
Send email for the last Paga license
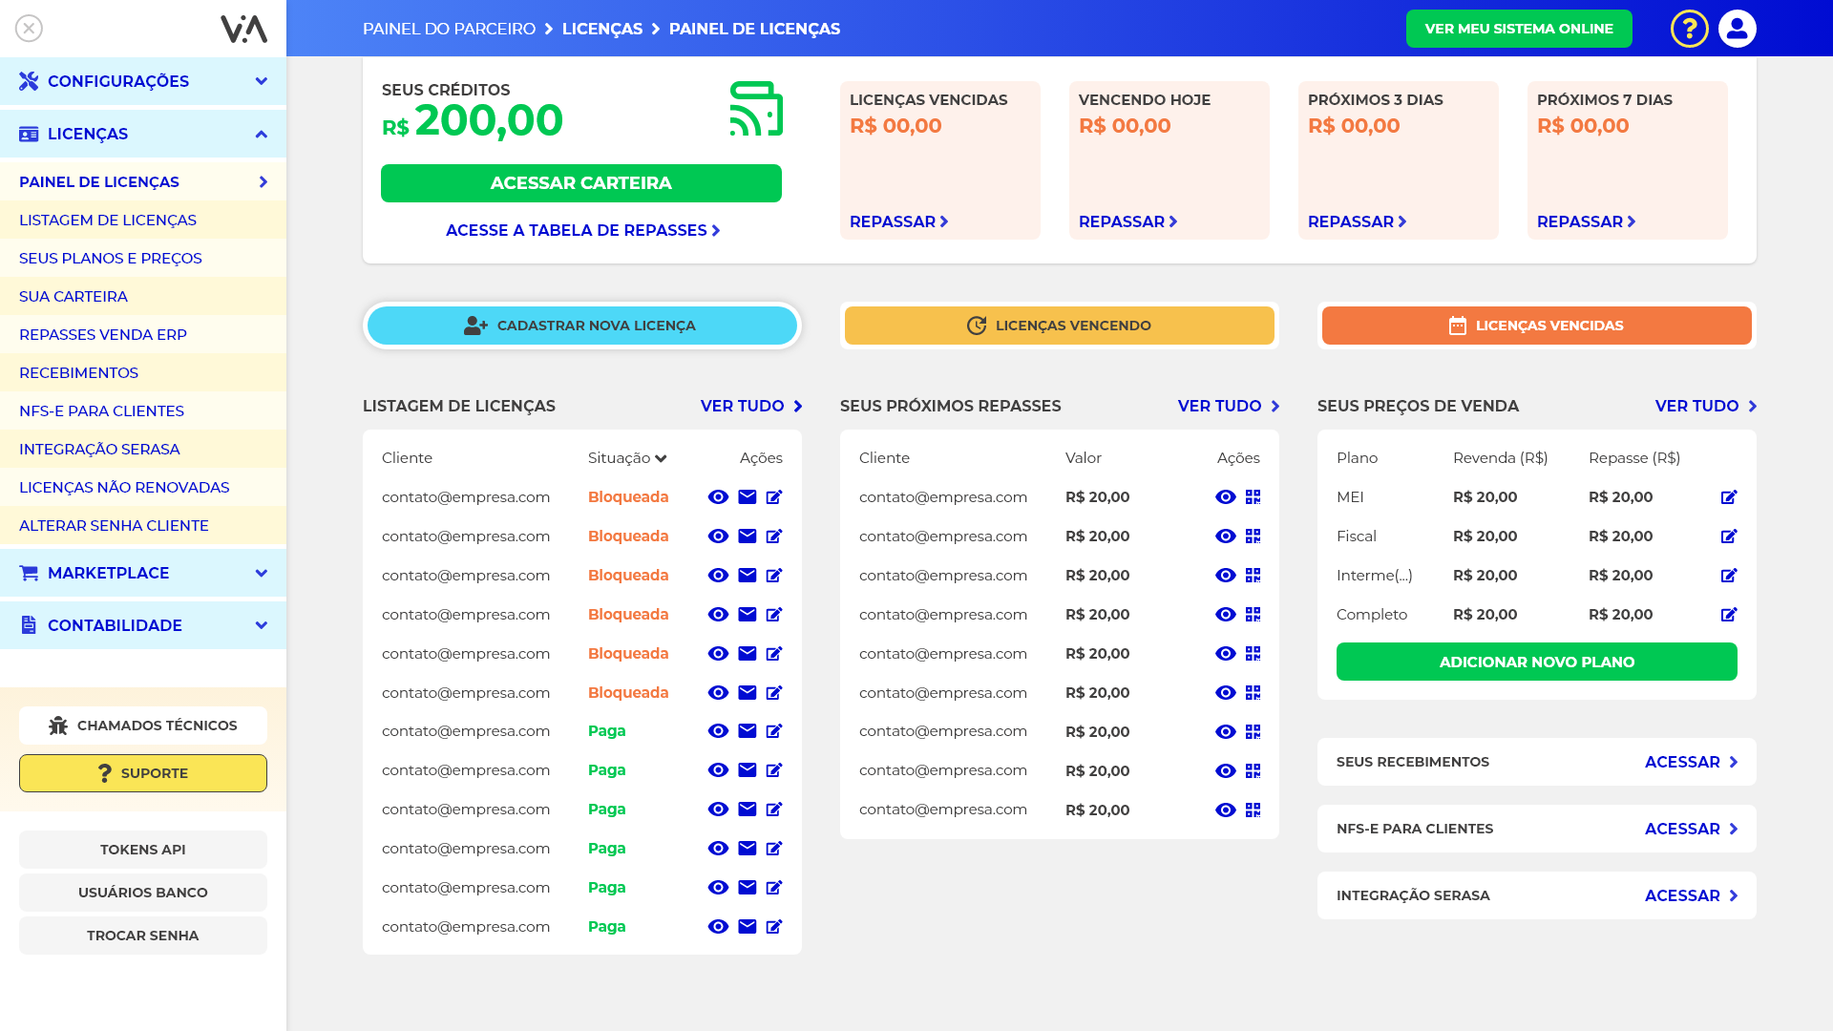tap(748, 927)
